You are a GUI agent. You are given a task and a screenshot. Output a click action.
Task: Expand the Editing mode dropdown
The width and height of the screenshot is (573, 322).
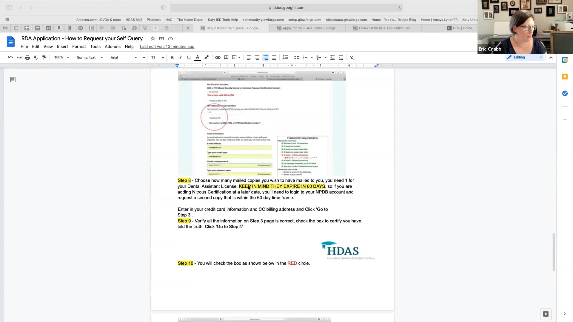[x=540, y=57]
